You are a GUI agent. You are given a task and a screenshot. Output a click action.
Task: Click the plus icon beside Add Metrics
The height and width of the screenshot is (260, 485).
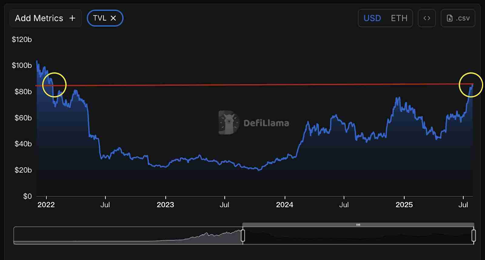(x=72, y=18)
